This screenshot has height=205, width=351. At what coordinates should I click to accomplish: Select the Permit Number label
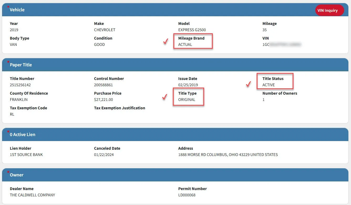point(193,189)
